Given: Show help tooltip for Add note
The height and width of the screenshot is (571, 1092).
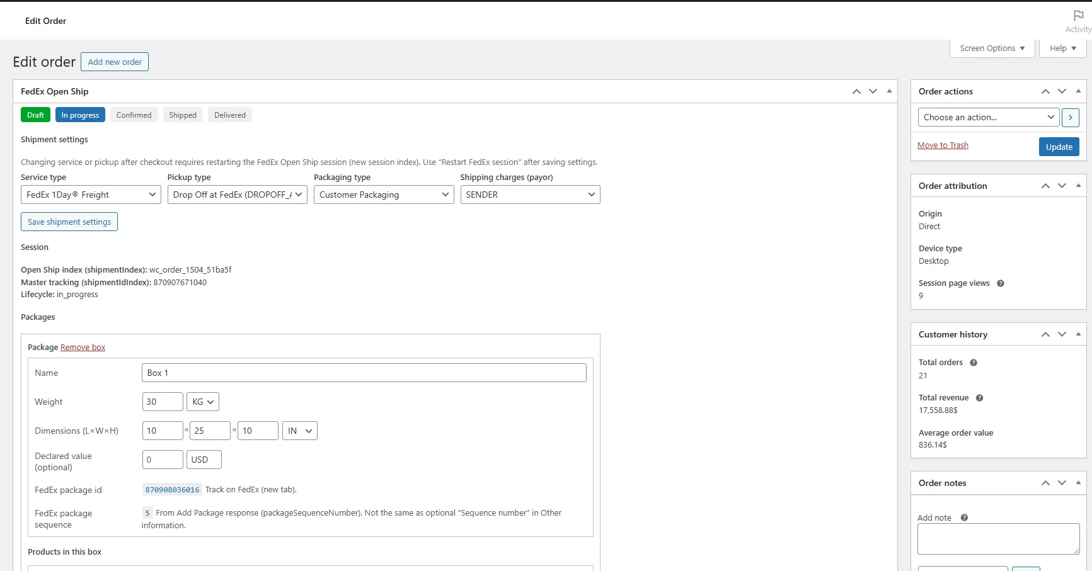Looking at the screenshot, I should [x=964, y=517].
